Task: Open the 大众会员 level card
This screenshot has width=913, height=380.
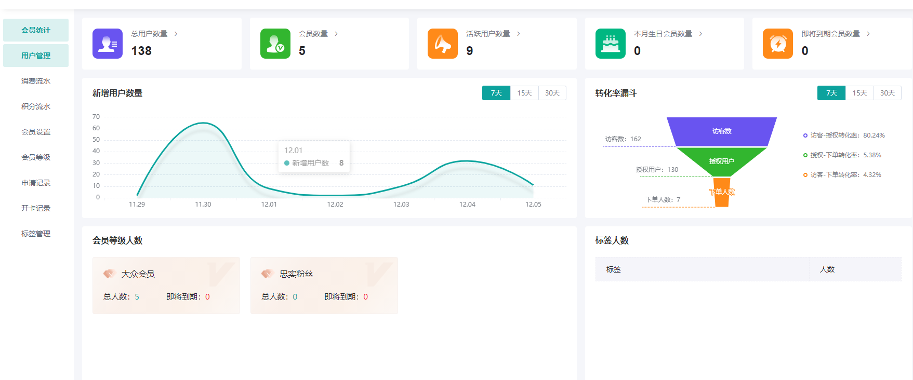Action: [x=166, y=286]
